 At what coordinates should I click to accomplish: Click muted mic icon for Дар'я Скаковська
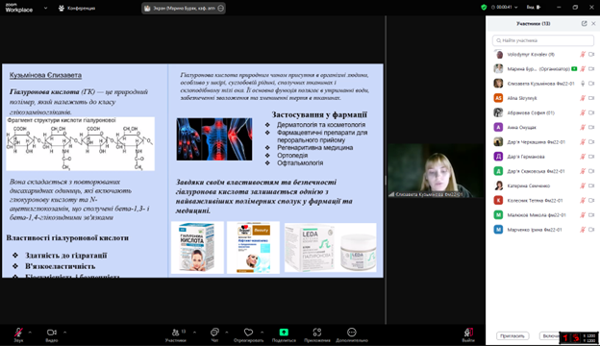[x=583, y=171]
